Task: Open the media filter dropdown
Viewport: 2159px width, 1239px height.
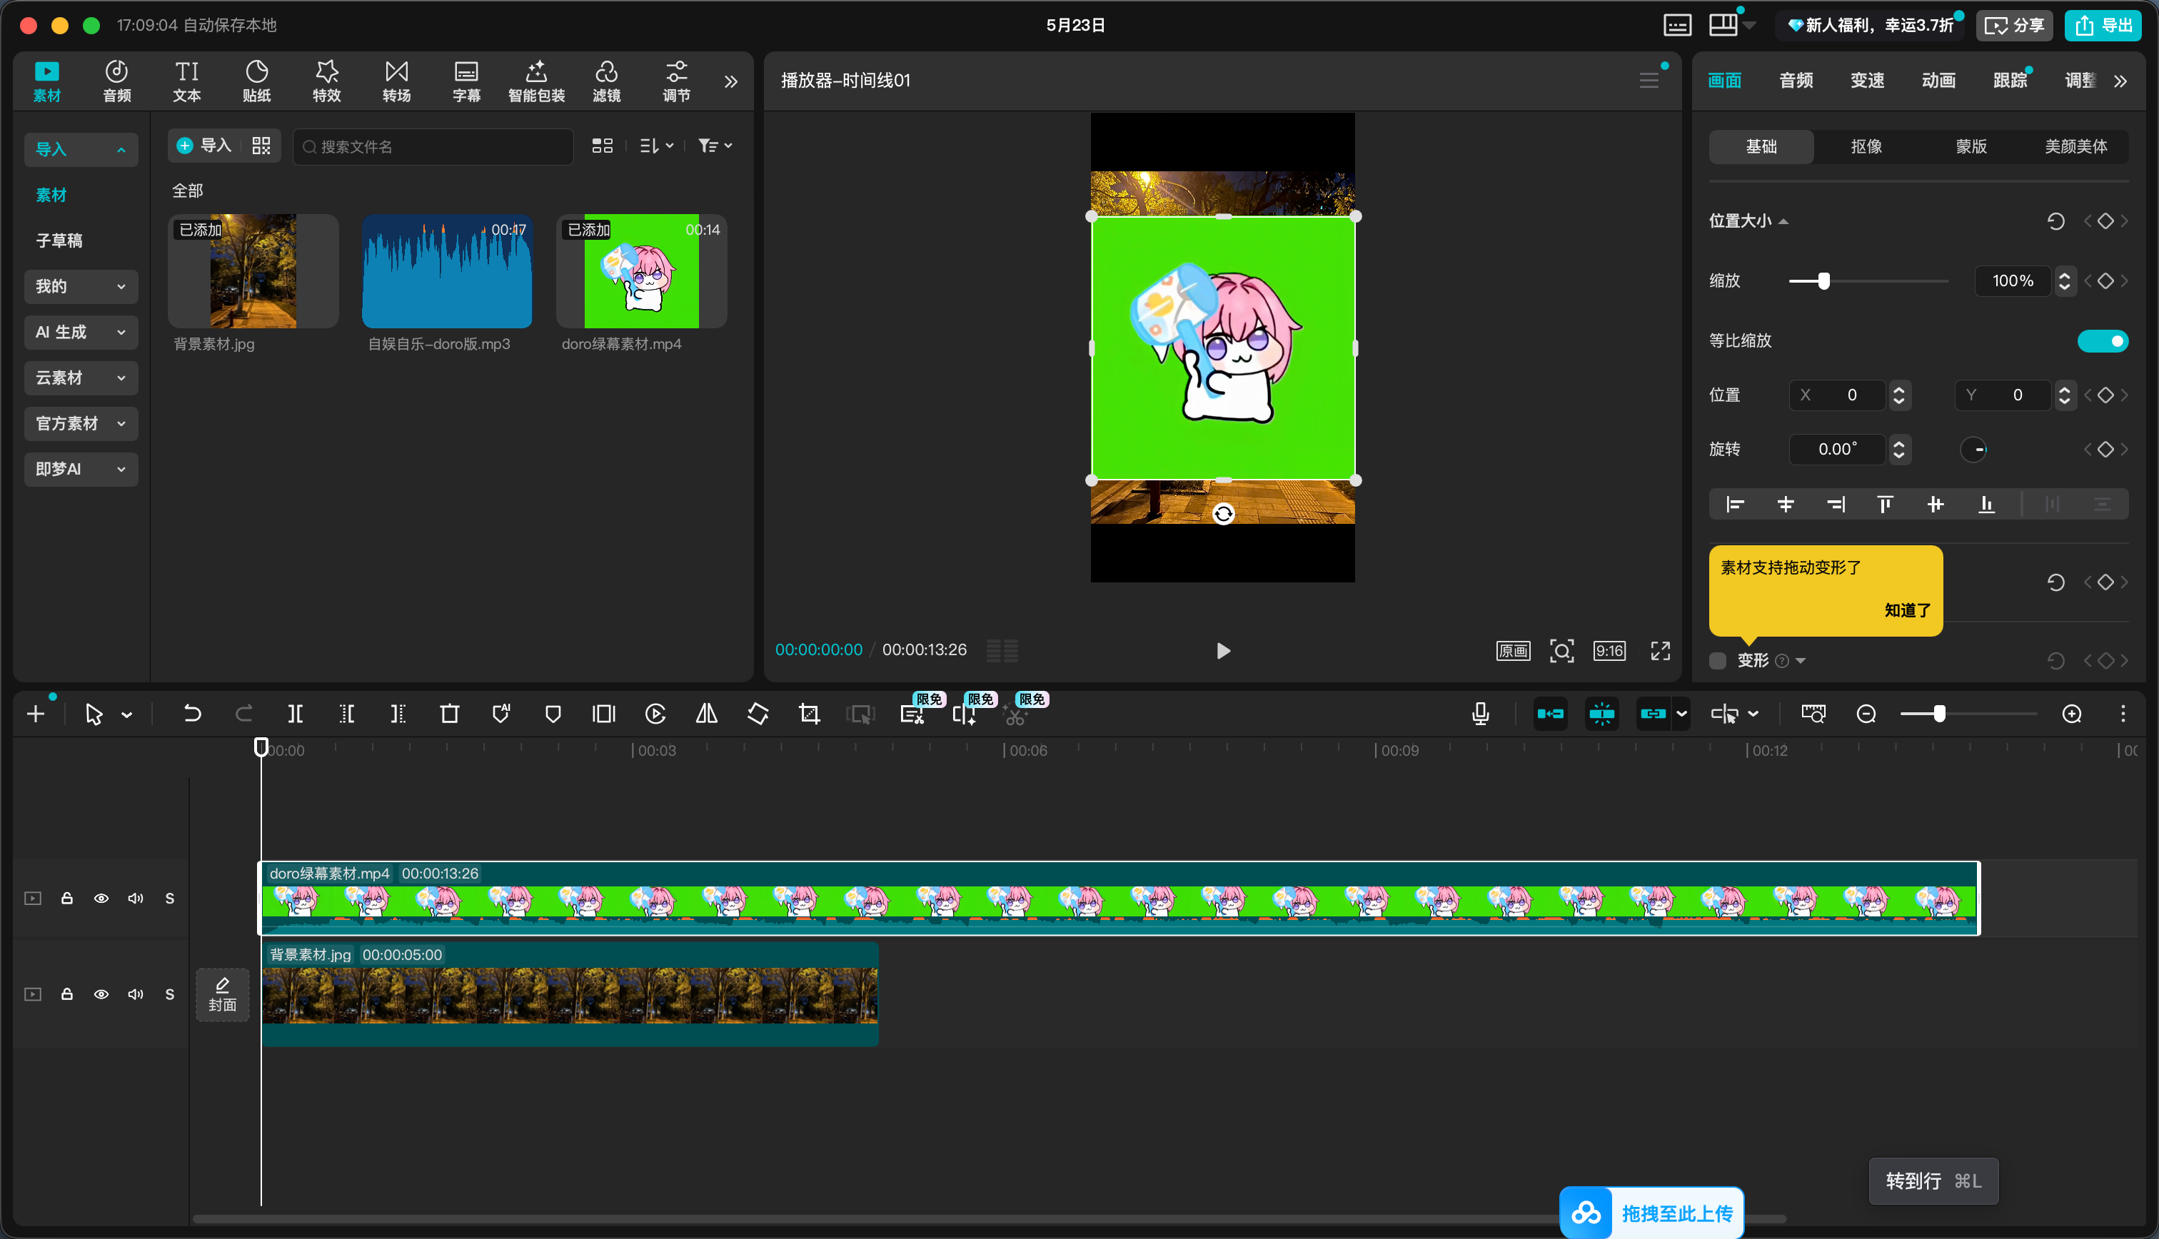Action: [x=715, y=146]
